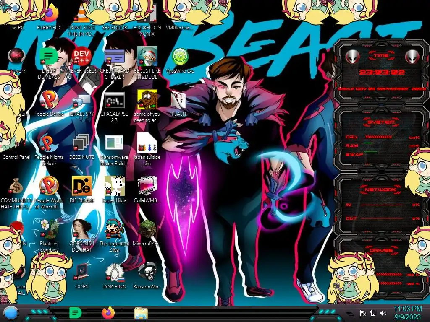This screenshot has width=430, height=322.
Task: Click the Action Center flag tray icon
Action: [x=363, y=313]
